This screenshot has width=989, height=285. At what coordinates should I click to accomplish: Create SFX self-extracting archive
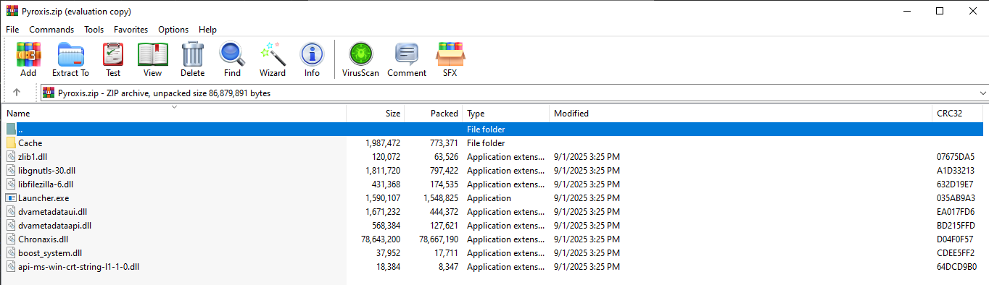pos(450,59)
